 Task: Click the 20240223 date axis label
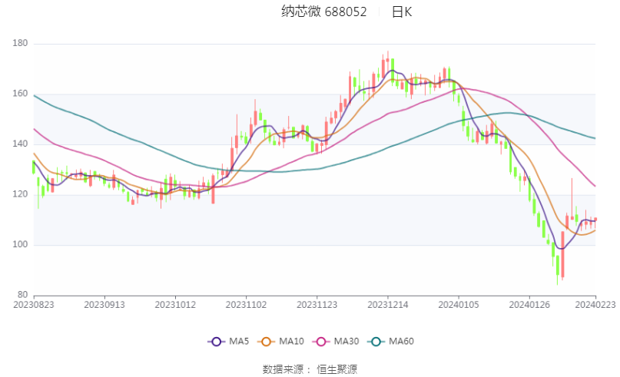595,305
